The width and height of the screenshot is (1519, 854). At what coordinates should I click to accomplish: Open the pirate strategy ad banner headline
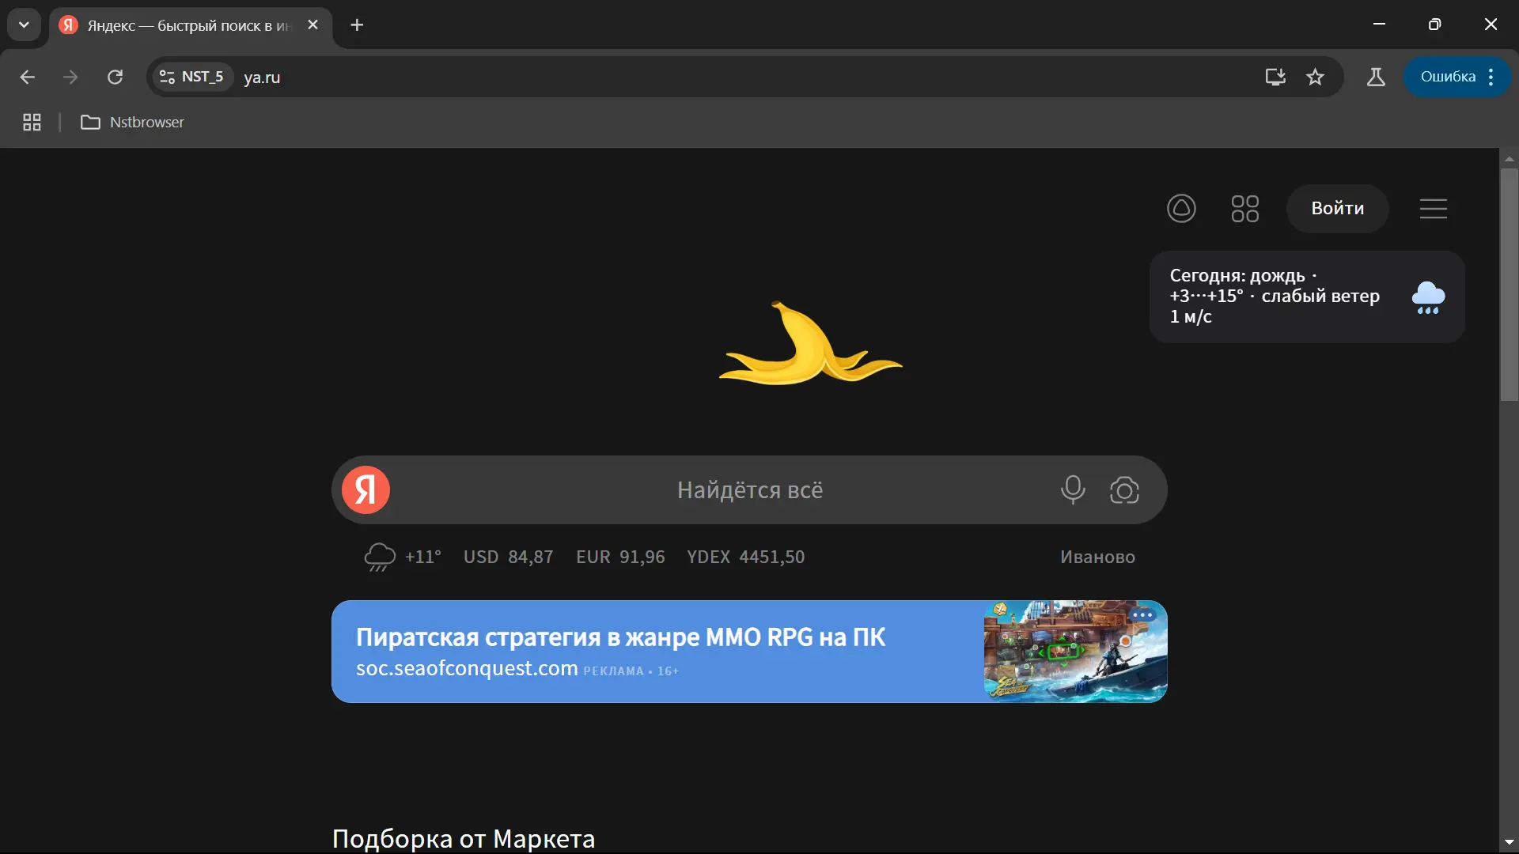tap(620, 637)
